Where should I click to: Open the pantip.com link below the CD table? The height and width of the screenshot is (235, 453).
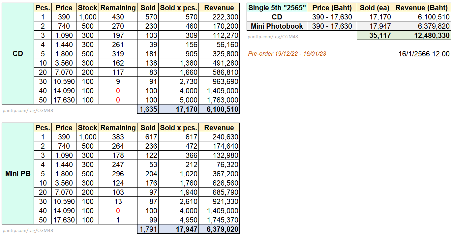tap(28, 111)
